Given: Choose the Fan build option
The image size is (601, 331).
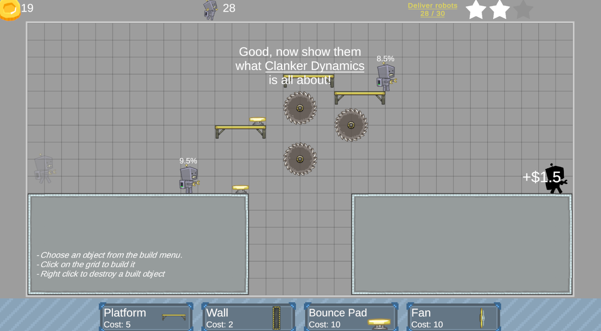Looking at the screenshot, I should (454, 317).
